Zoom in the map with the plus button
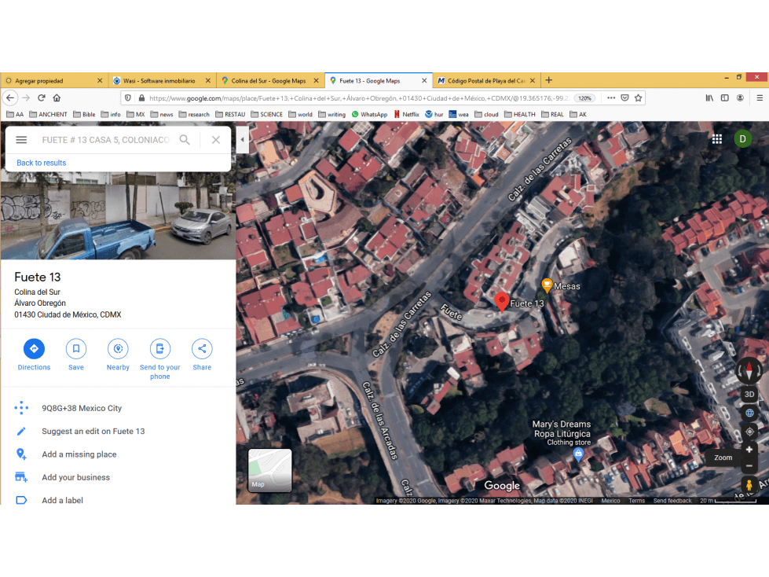The width and height of the screenshot is (769, 577). tap(749, 450)
